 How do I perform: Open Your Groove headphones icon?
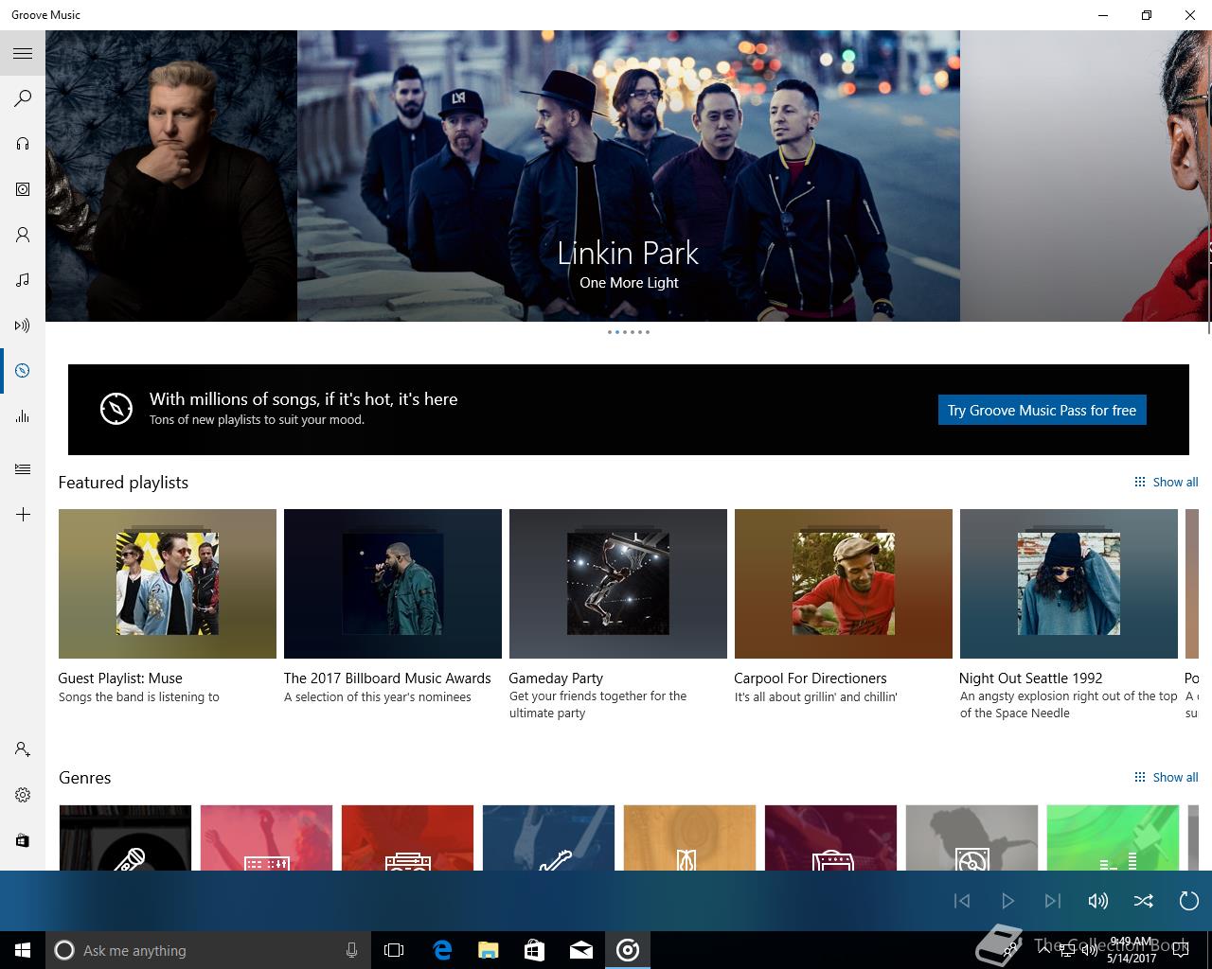coord(23,144)
